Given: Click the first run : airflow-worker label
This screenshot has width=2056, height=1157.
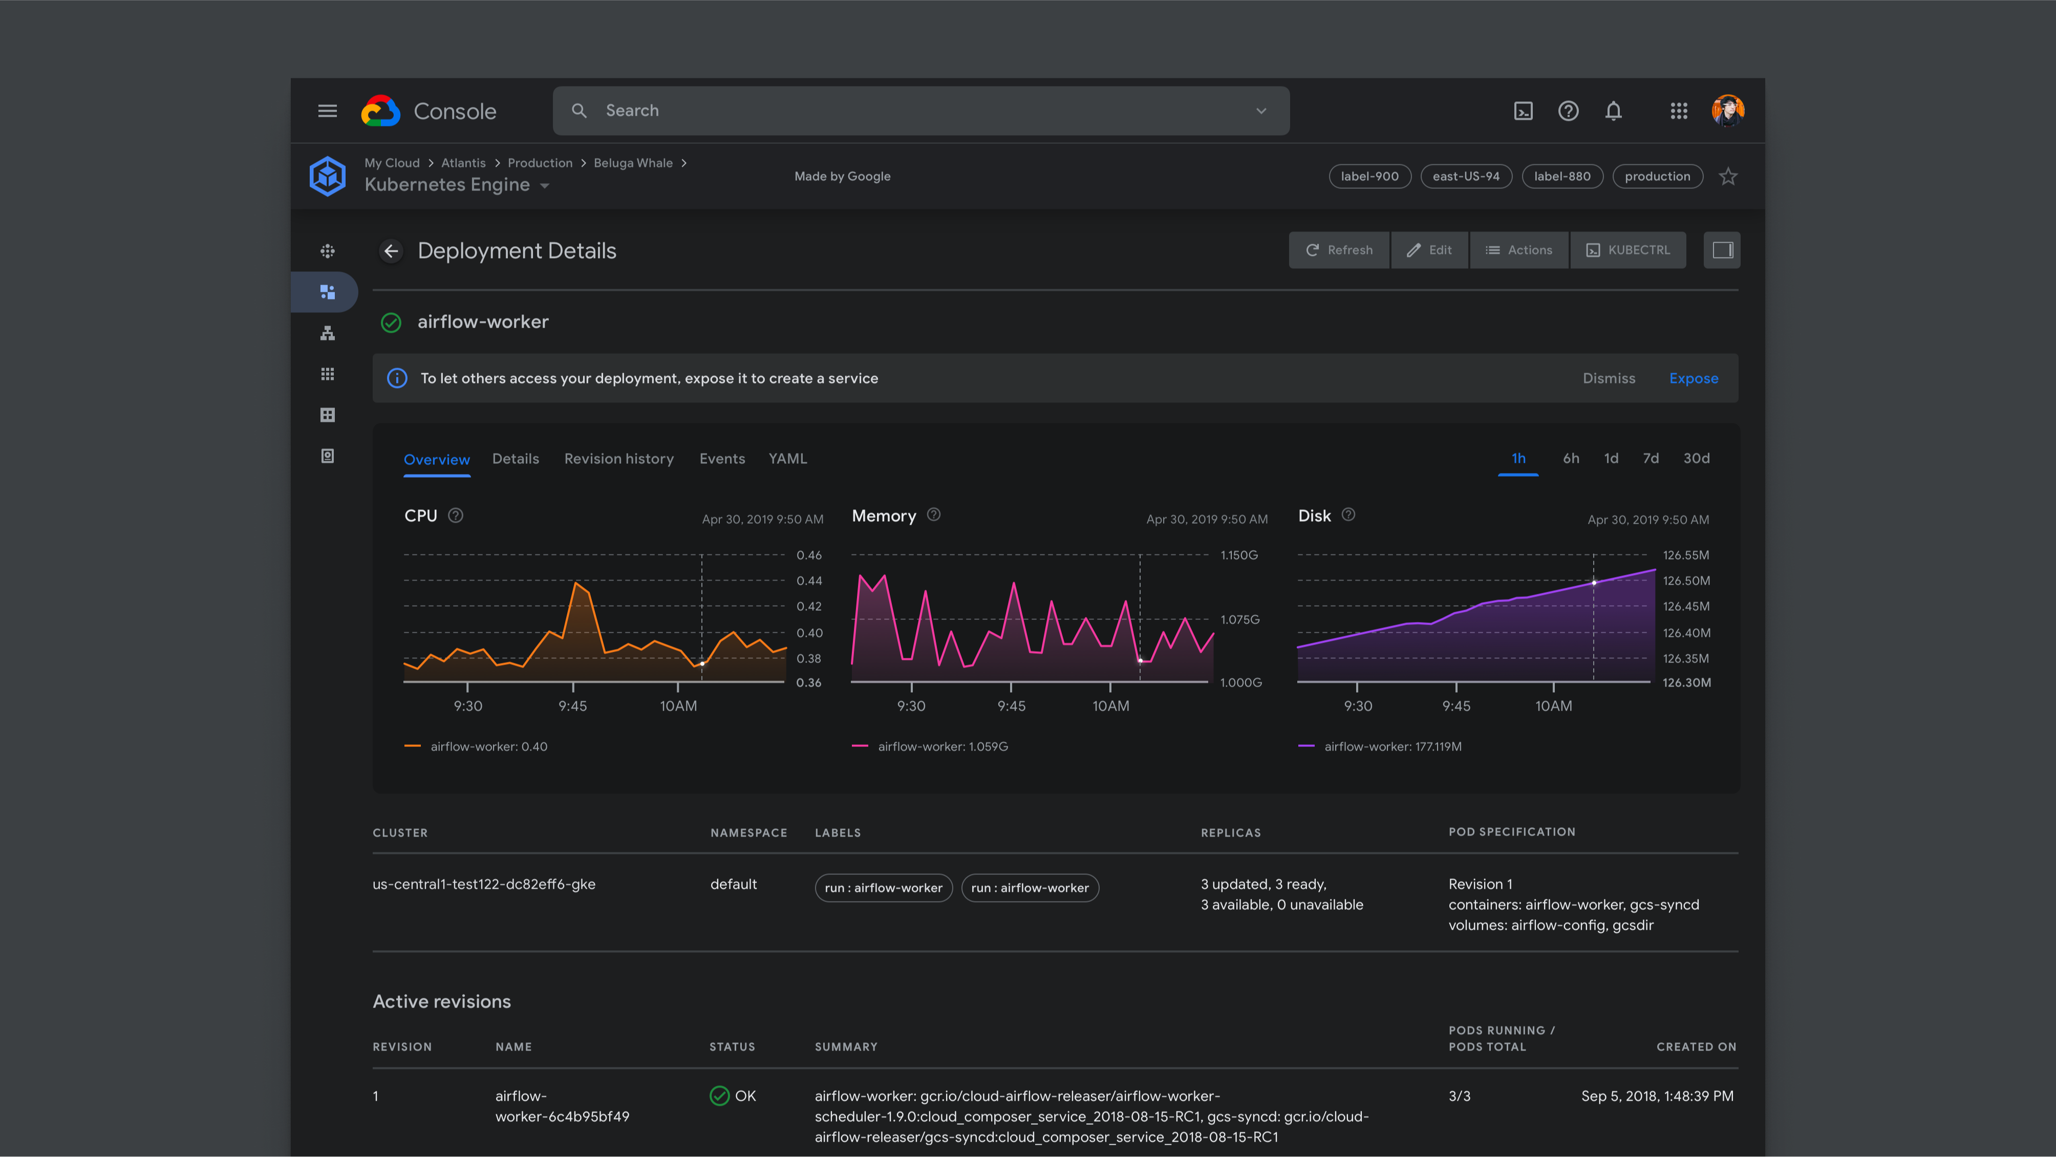Looking at the screenshot, I should (884, 888).
